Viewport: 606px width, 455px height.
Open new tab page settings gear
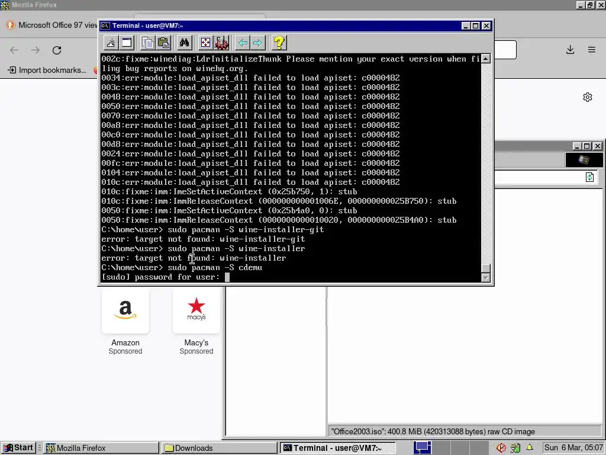pos(588,97)
